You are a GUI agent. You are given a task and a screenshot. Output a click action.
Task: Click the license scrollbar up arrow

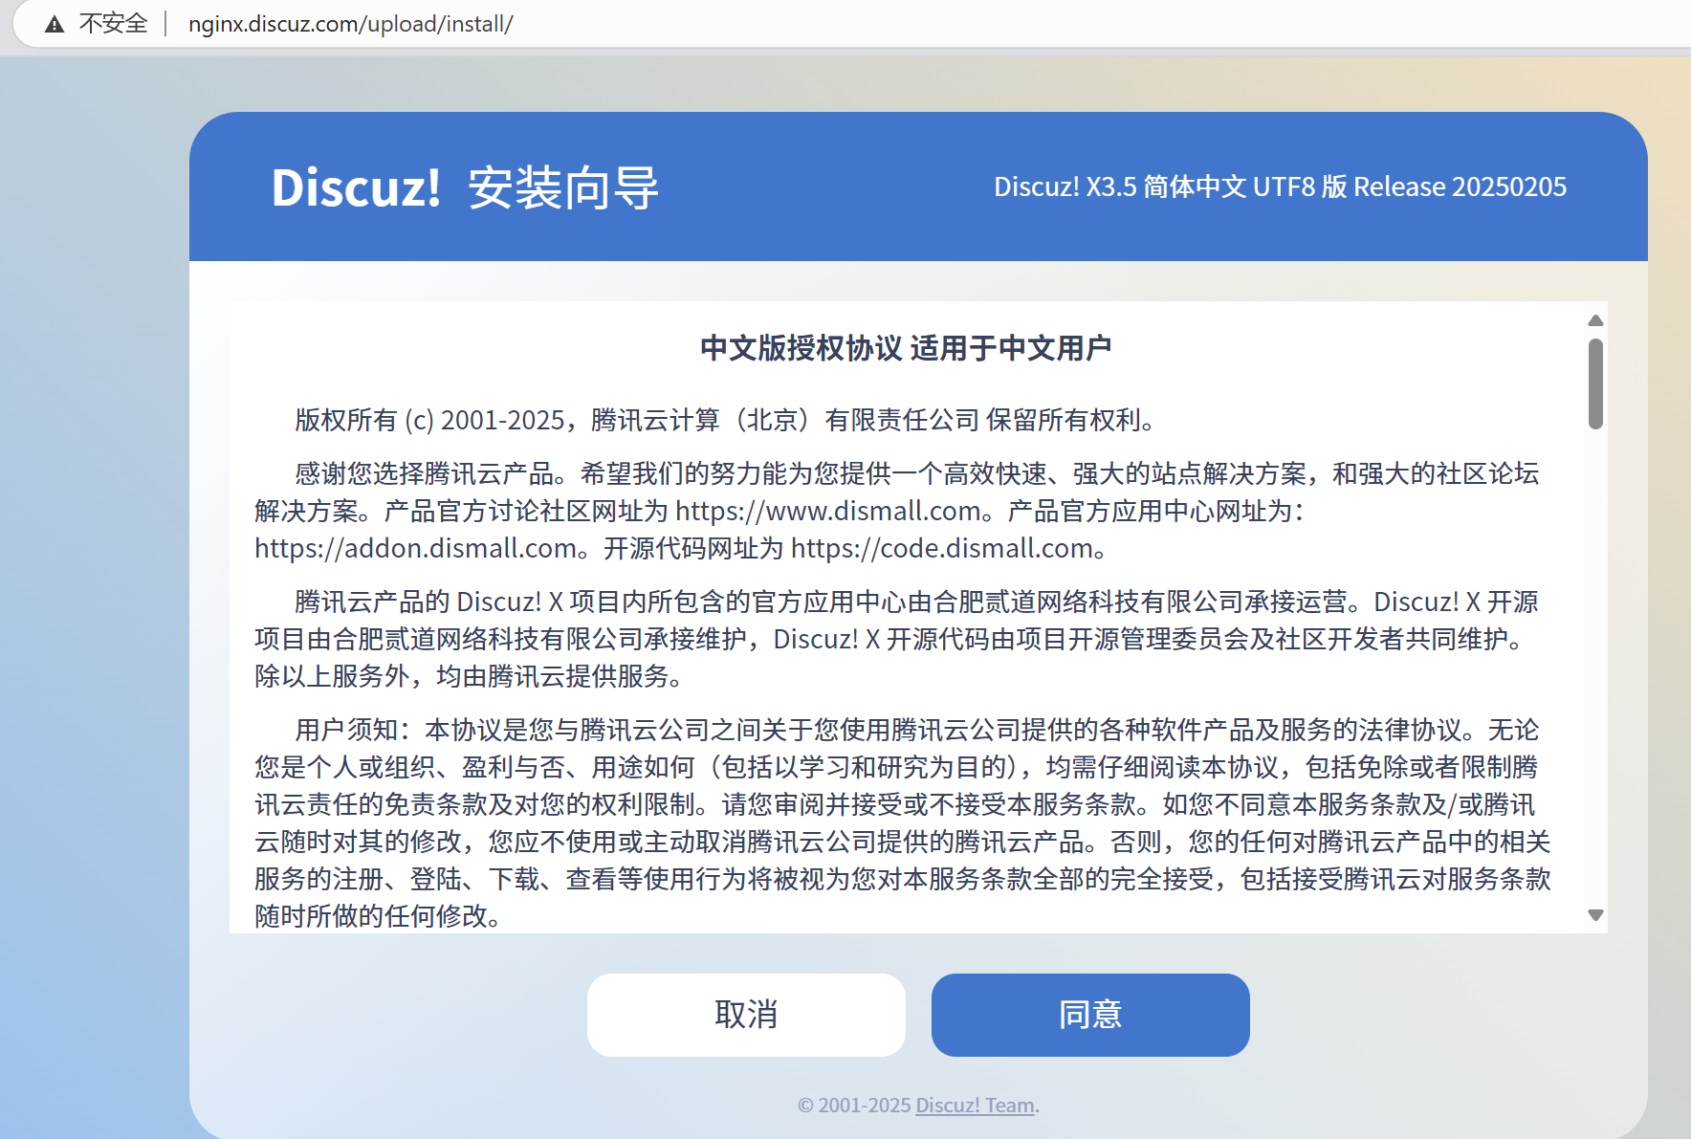click(x=1595, y=320)
